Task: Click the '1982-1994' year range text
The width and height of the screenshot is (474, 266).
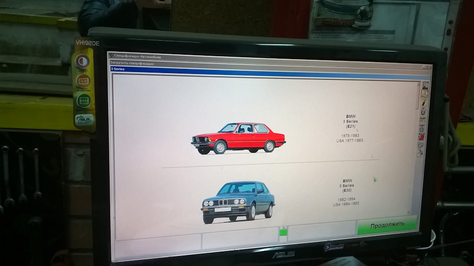Action: coord(347,199)
